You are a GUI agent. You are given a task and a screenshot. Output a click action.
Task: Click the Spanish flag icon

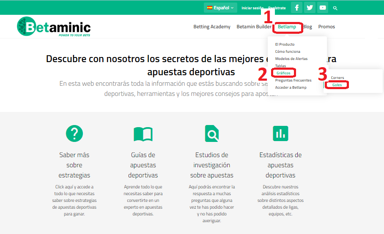[210, 8]
